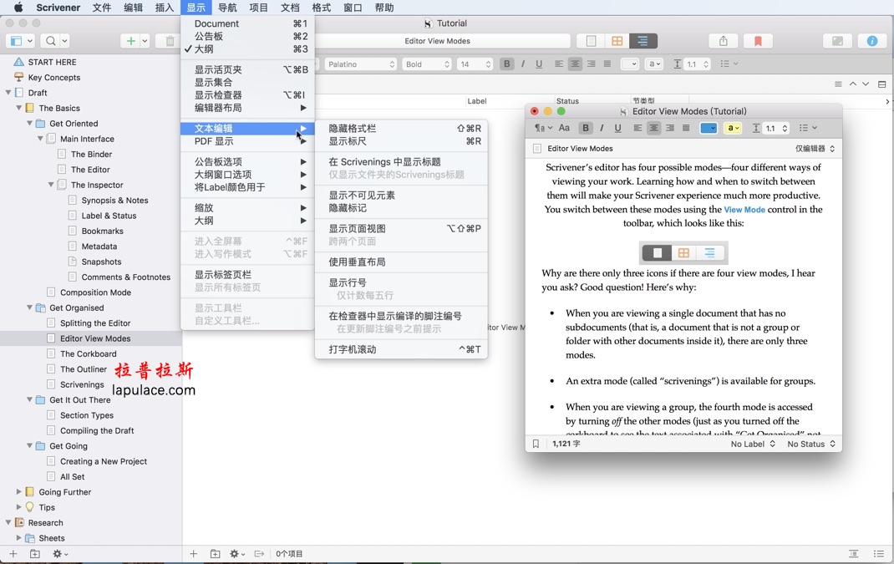This screenshot has height=564, width=894.
Task: Collapse The Basics folder triangle
Action: coord(19,108)
